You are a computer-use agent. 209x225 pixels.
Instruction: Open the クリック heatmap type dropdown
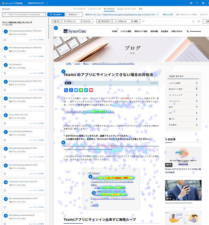[x=105, y=21]
